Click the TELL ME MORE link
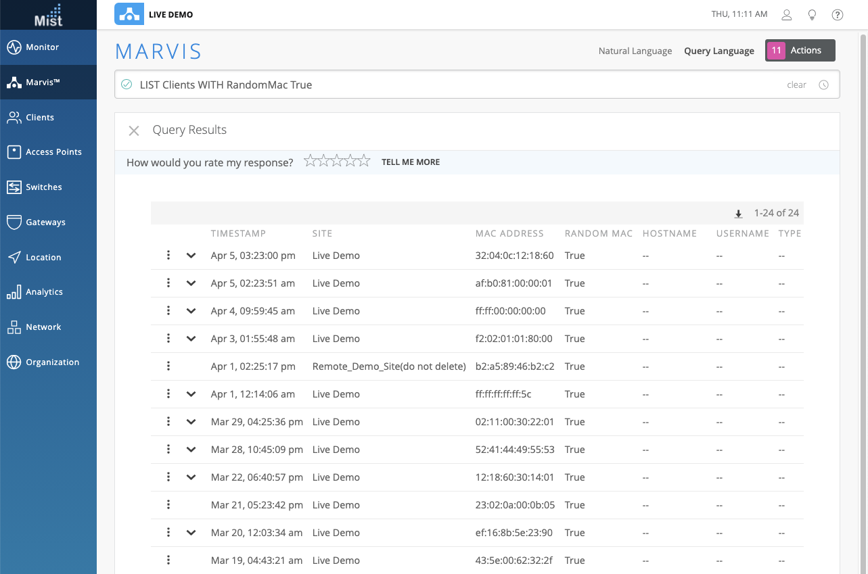868x574 pixels. [x=410, y=162]
